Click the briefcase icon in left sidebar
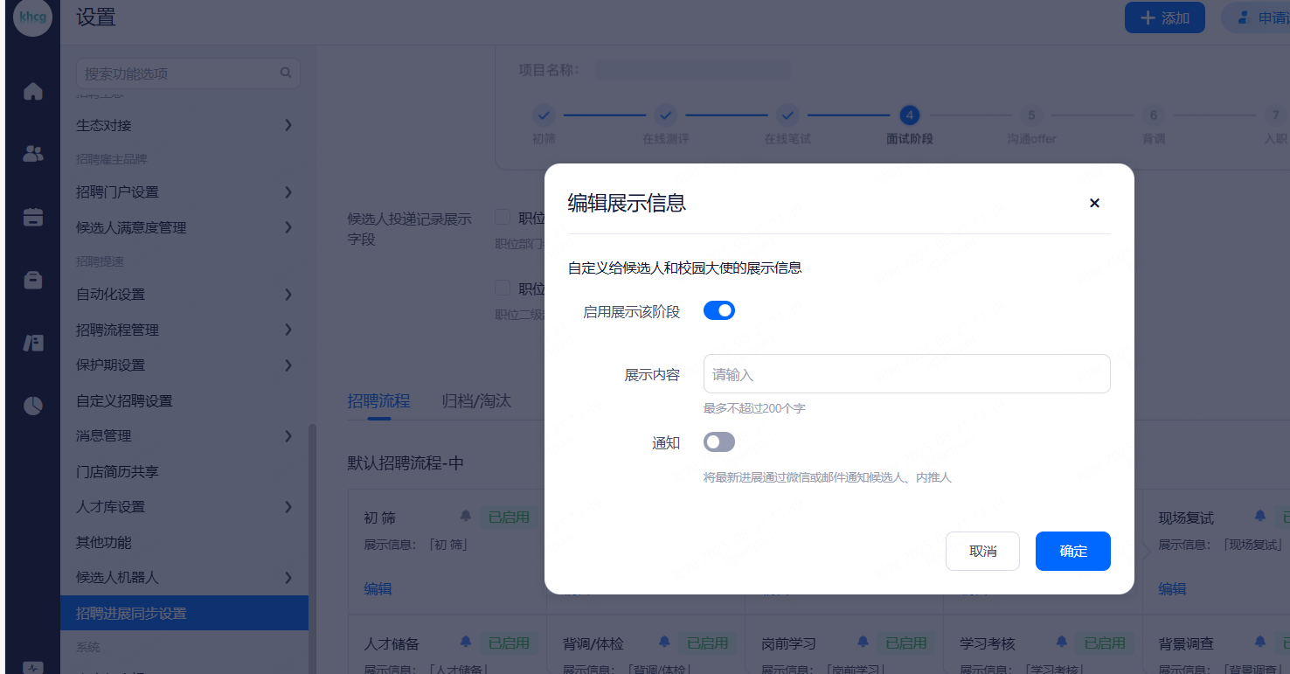The height and width of the screenshot is (674, 1290). tap(33, 280)
